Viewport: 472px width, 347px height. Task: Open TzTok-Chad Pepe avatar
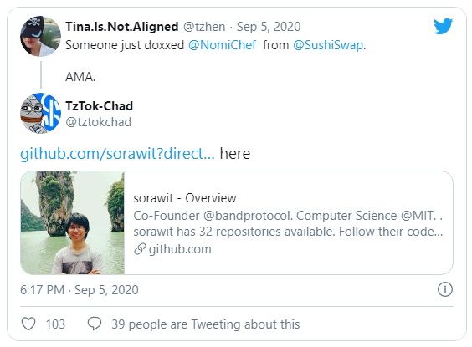pyautogui.click(x=40, y=114)
